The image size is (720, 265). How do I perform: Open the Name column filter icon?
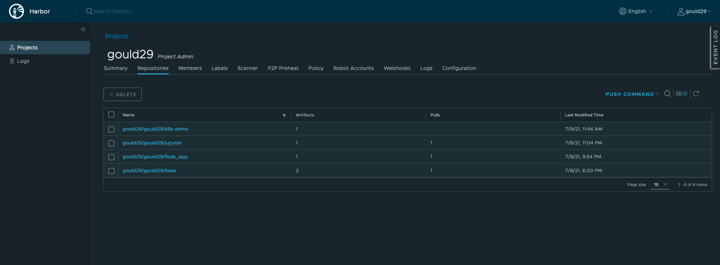pyautogui.click(x=284, y=115)
